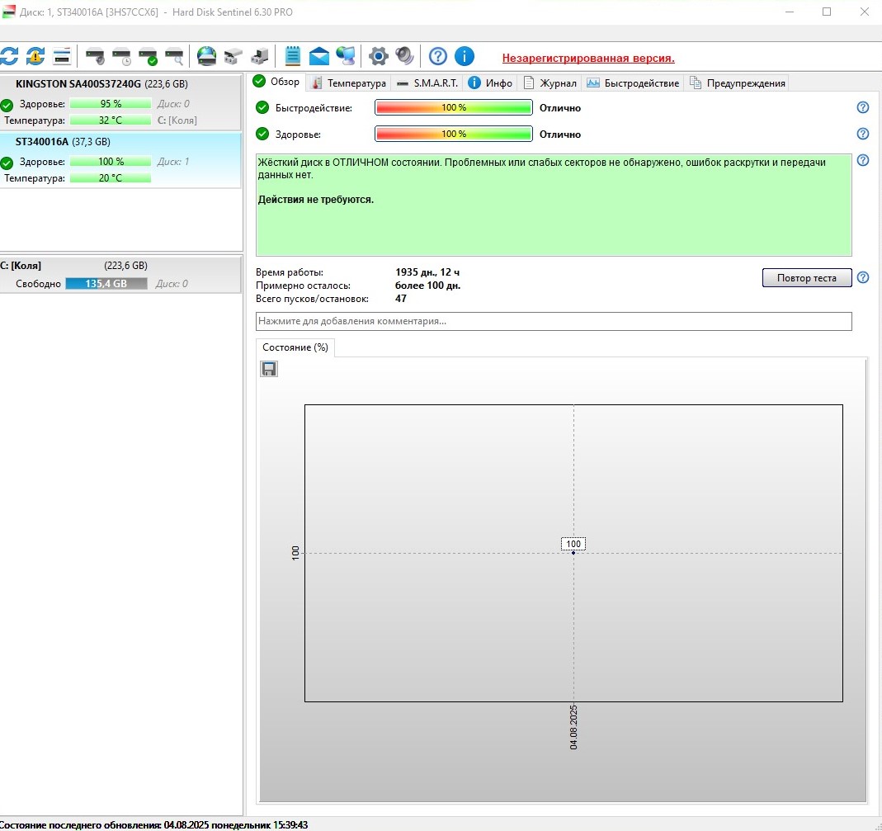
Task: Open the globe disk icon in toolbar
Action: point(206,56)
